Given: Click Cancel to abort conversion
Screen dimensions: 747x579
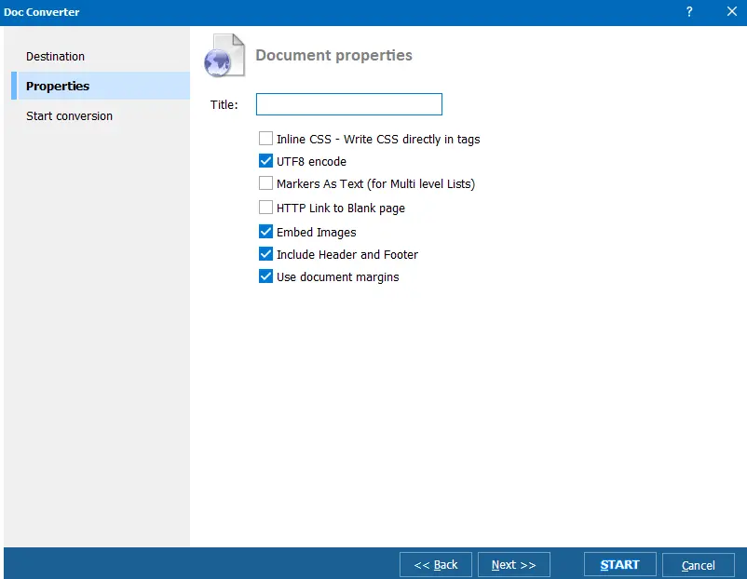Looking at the screenshot, I should pos(698,565).
